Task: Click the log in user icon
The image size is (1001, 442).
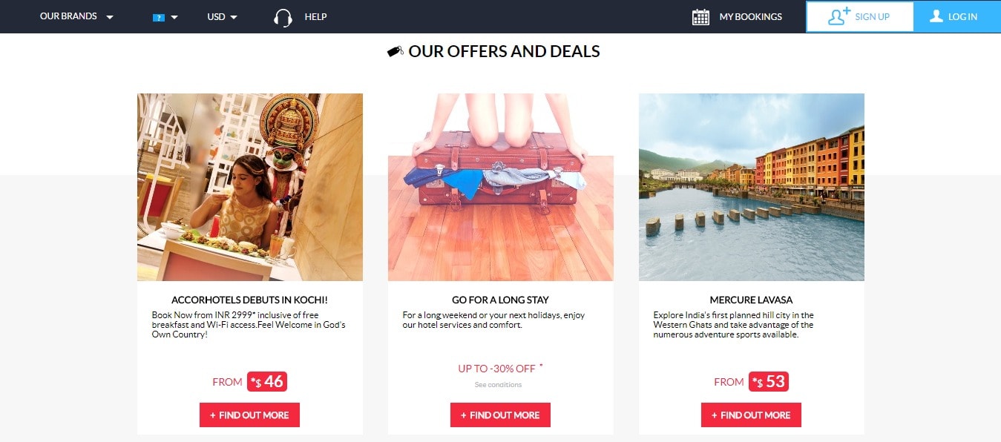Action: click(936, 16)
